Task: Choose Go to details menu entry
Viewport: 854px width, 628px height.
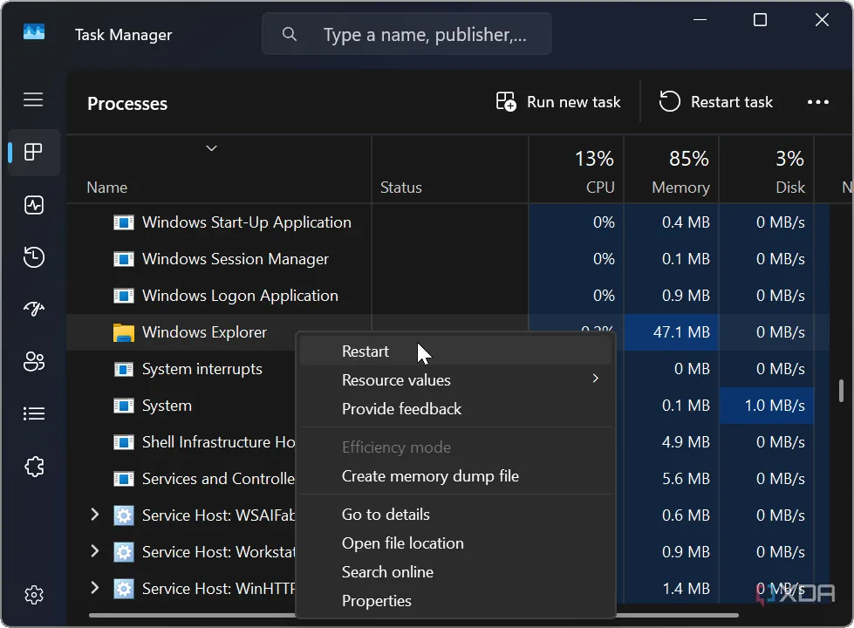Action: click(x=455, y=514)
